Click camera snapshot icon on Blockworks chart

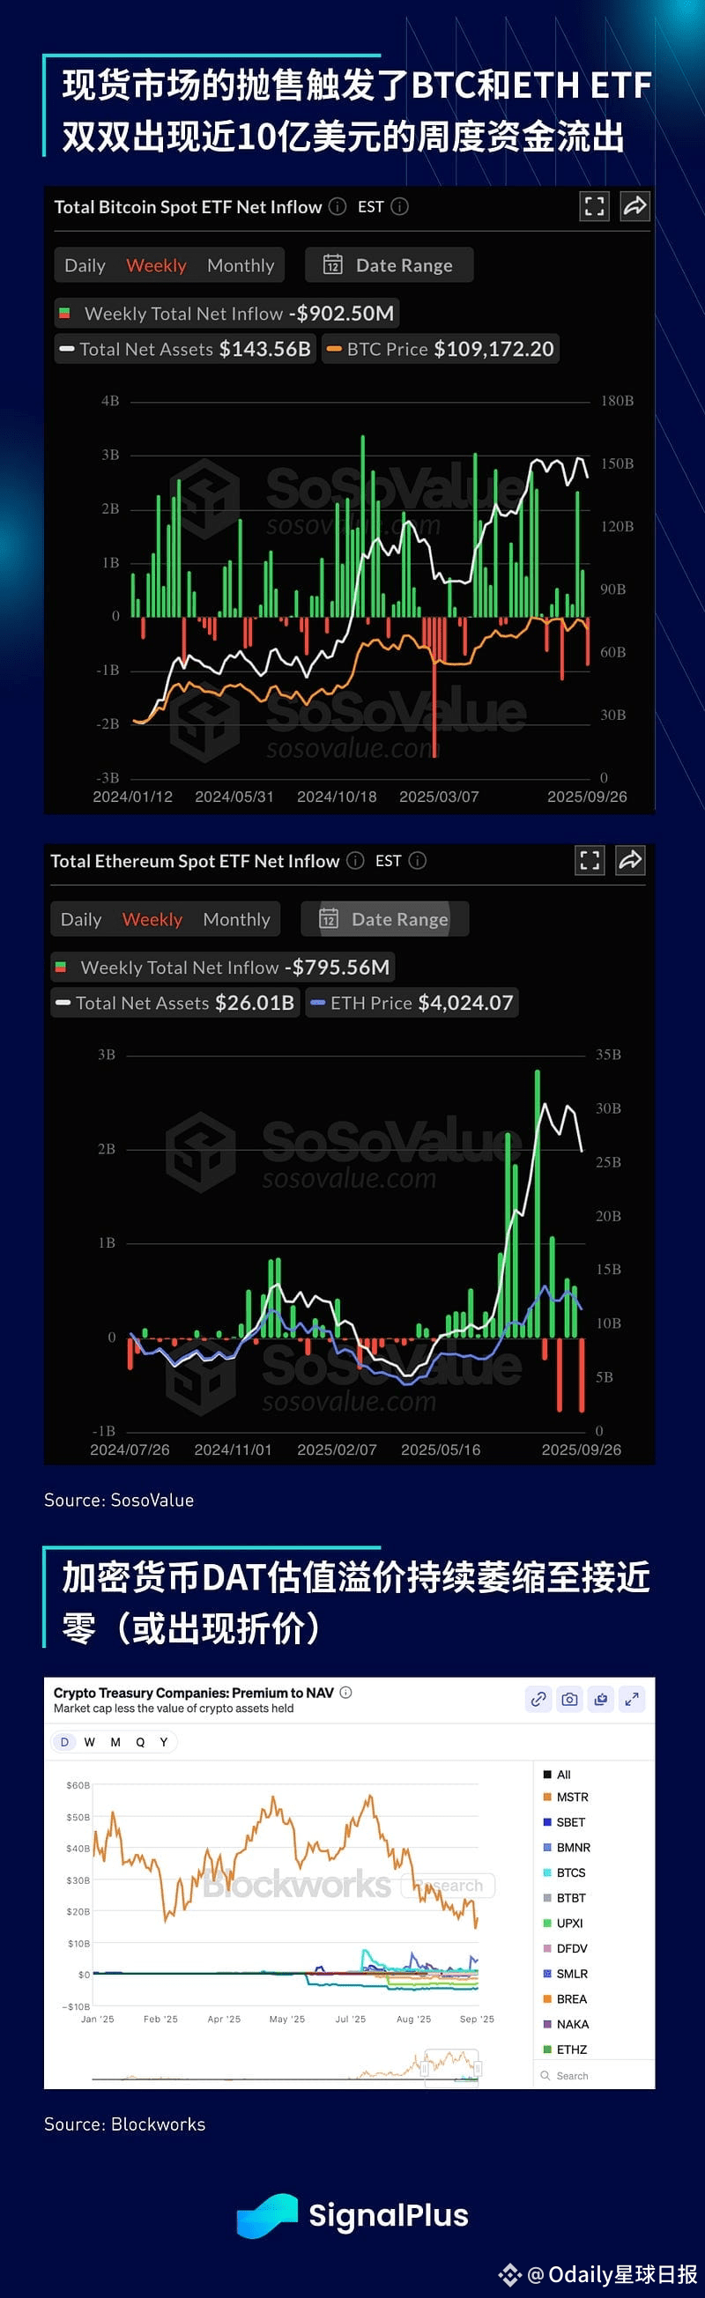click(x=569, y=1700)
